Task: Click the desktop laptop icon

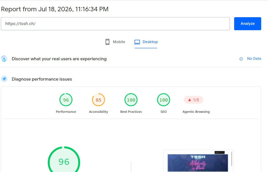Action: (137, 42)
